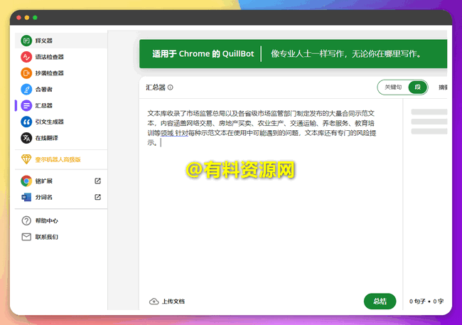The height and width of the screenshot is (325, 462).
Task: Open the Chrome logo icon for 铬扩展
Action: (x=26, y=181)
